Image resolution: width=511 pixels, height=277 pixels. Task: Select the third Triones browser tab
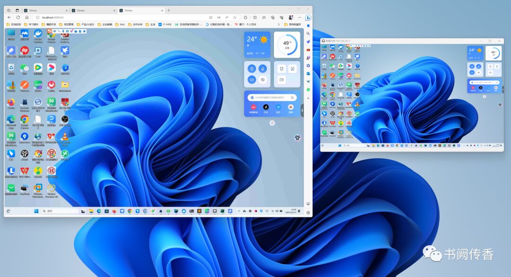[x=141, y=10]
